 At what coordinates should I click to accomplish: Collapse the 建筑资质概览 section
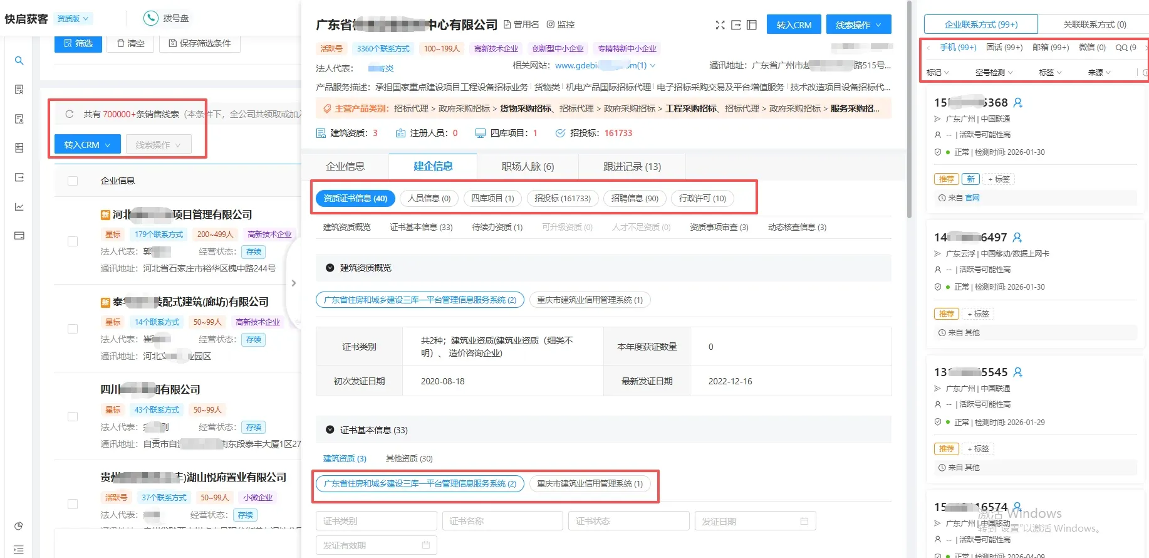click(x=330, y=268)
